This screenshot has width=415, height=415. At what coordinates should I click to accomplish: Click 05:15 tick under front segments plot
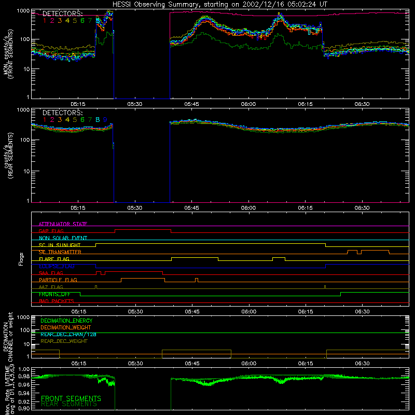[78, 104]
